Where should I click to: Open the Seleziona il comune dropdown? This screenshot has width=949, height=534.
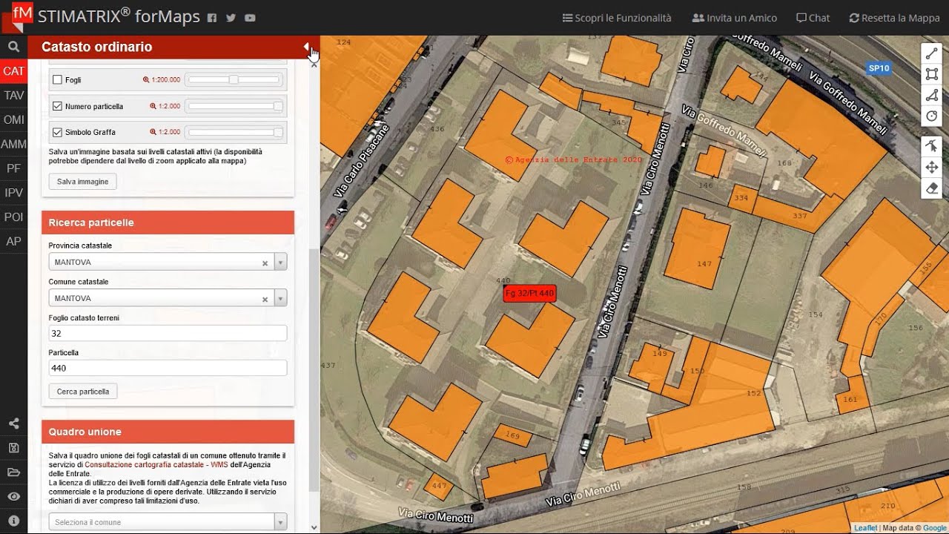(168, 522)
